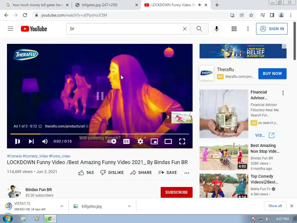This screenshot has width=297, height=223.
Task: Share this page icon in toolbar
Action: click(242, 15)
